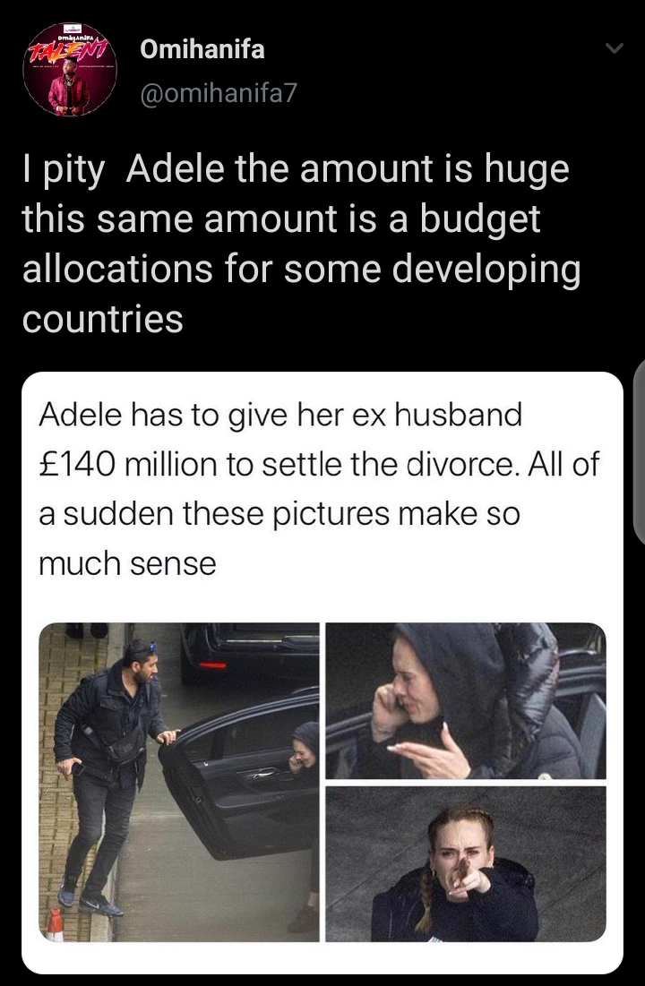Screen dimensions: 645x986
Task: Select the 'I pity Adele' tweet text
Action: pos(301,244)
